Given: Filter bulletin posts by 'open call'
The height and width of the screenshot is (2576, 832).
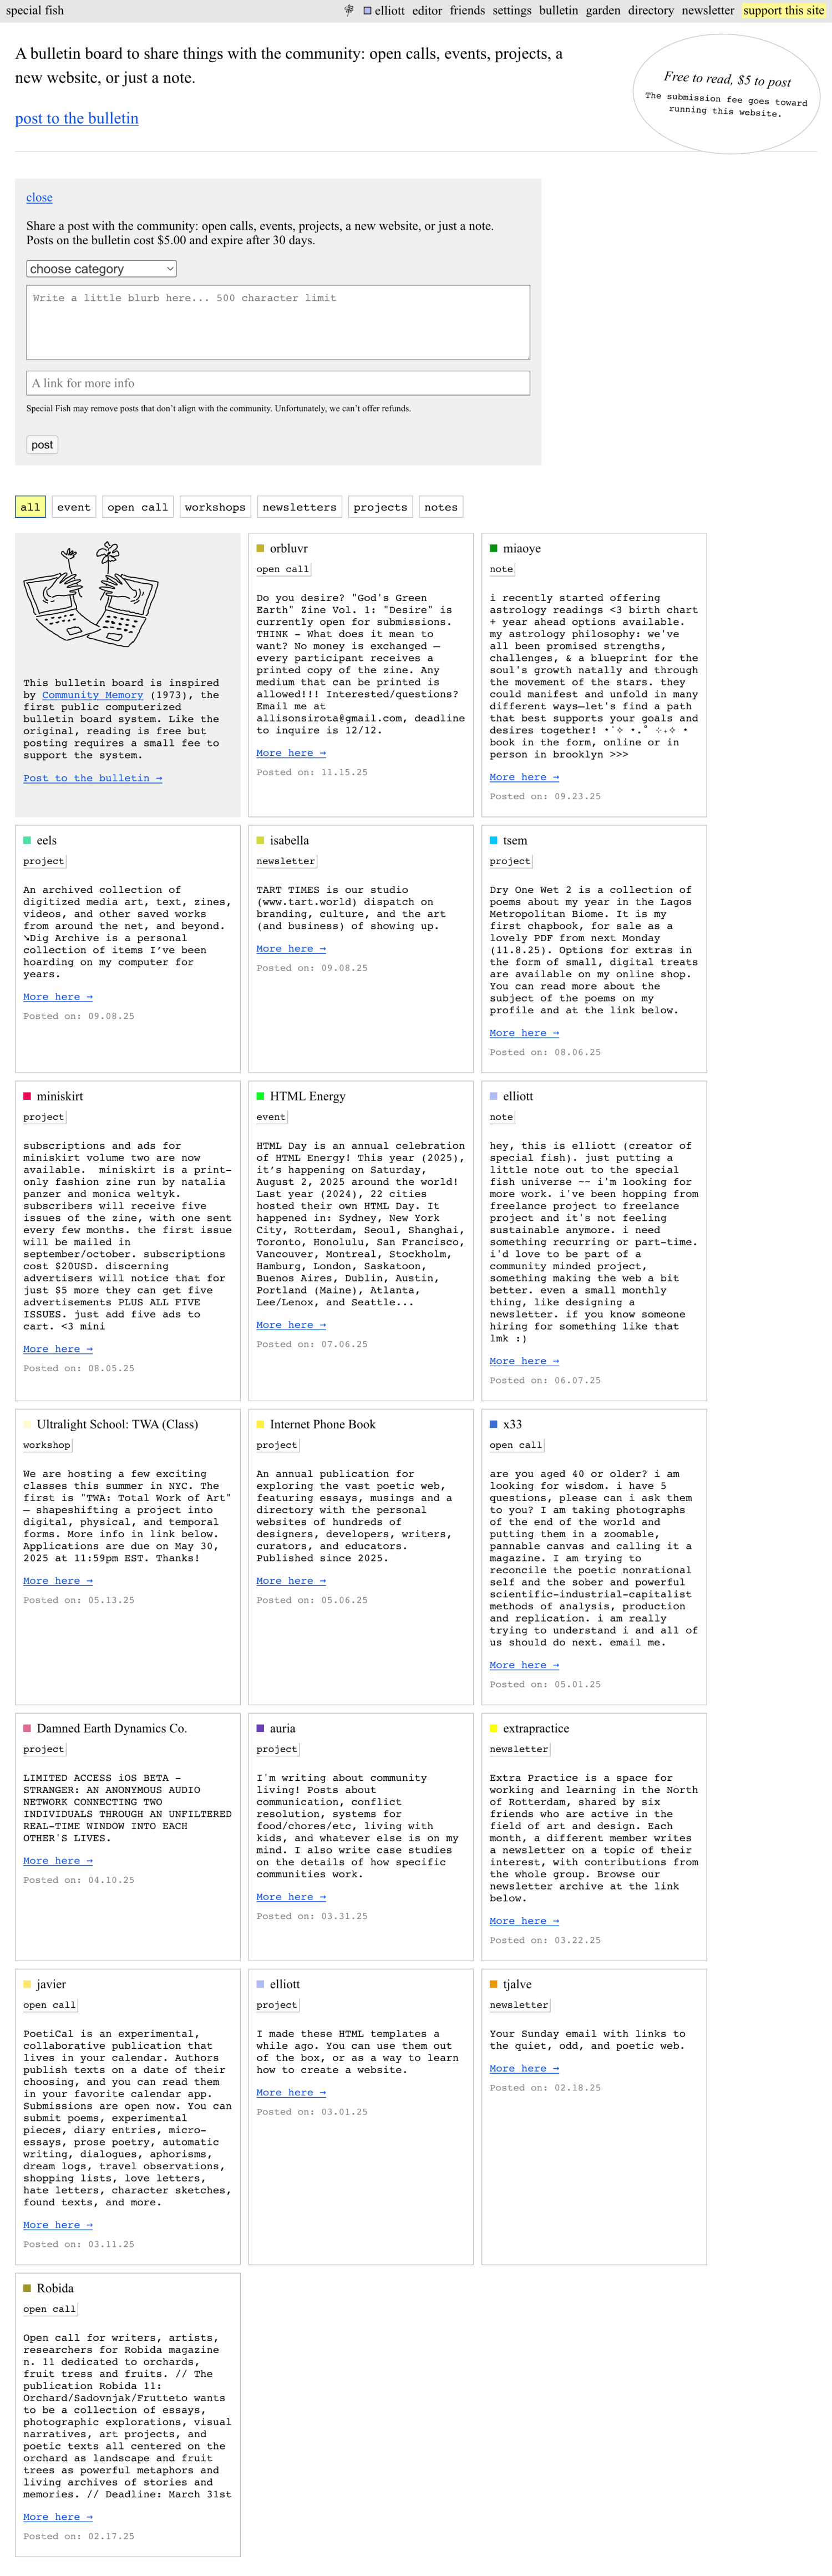Looking at the screenshot, I should click(x=137, y=507).
